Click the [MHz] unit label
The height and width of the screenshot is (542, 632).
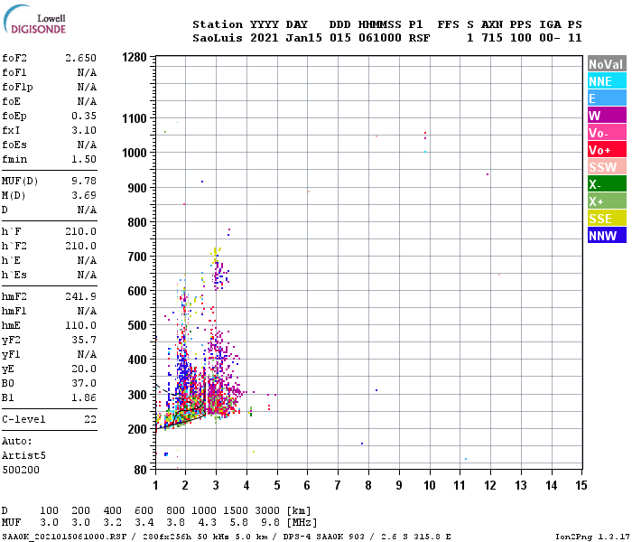[x=302, y=523]
